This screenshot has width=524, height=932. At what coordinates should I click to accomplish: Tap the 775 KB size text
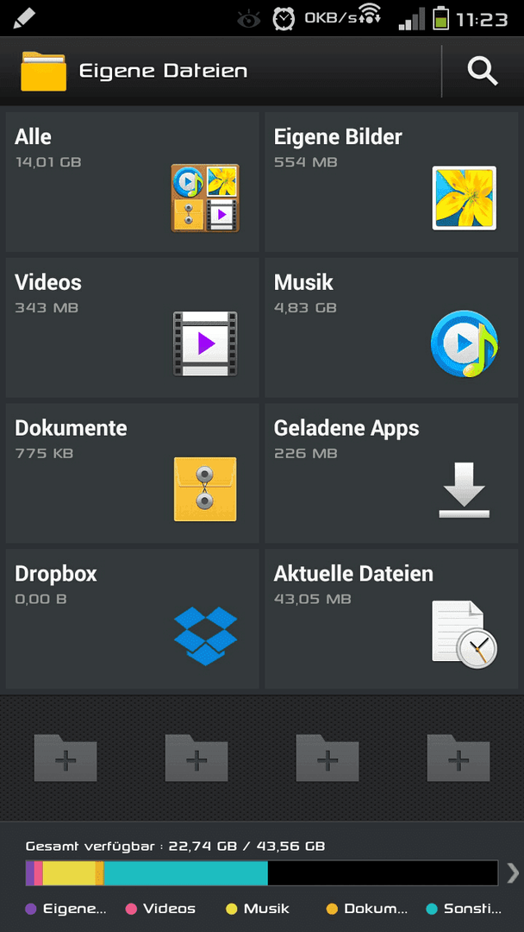(x=45, y=453)
